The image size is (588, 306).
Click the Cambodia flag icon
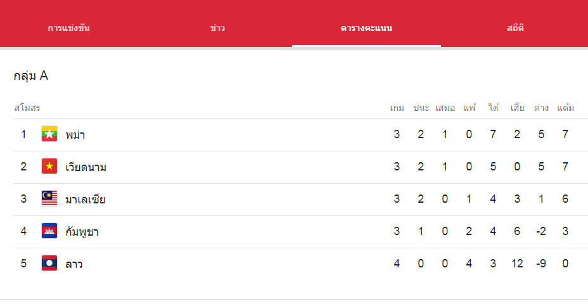coord(49,231)
